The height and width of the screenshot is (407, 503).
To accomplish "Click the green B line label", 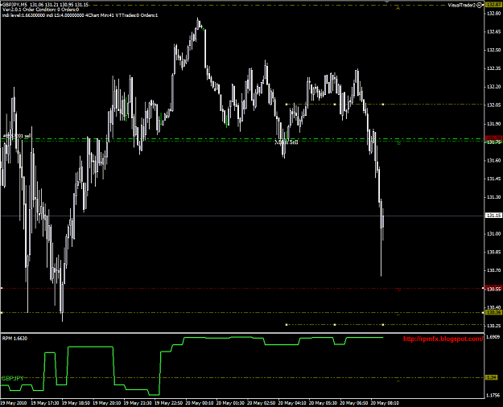I will click(398, 143).
